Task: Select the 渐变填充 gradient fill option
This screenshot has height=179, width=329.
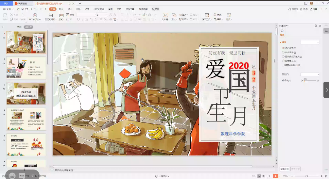Action: click(x=283, y=52)
